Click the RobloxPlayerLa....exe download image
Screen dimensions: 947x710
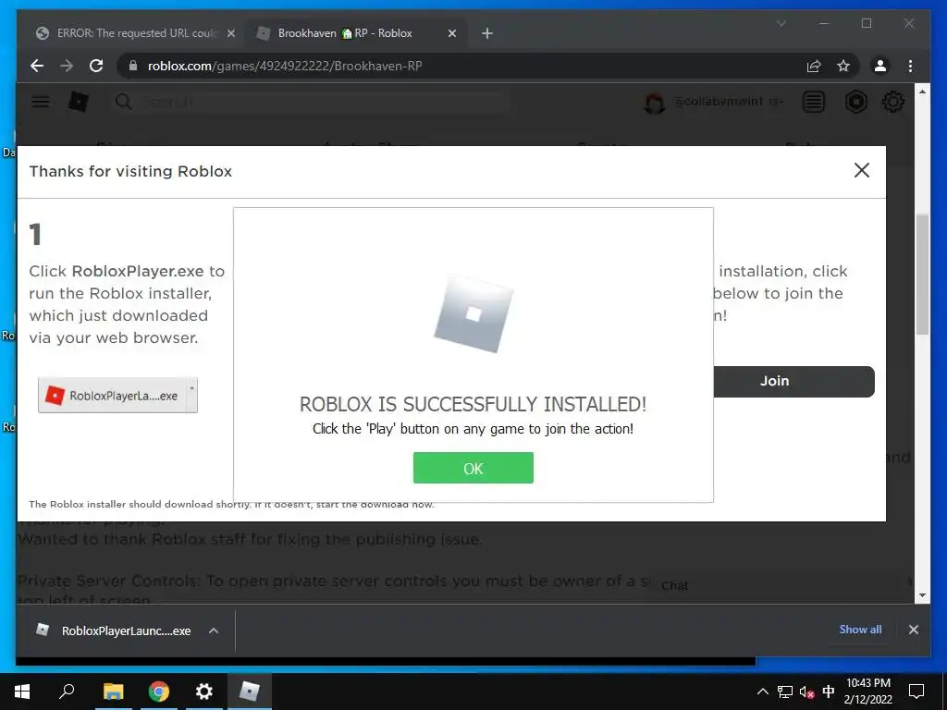pos(117,396)
